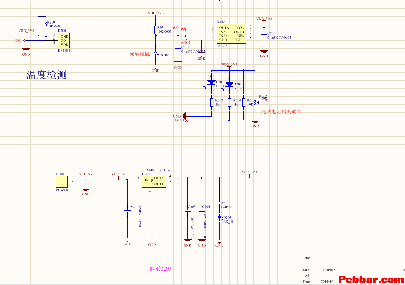Click the 'LM393' part name text
Screen dimensions: 405x285
pyautogui.click(x=222, y=46)
